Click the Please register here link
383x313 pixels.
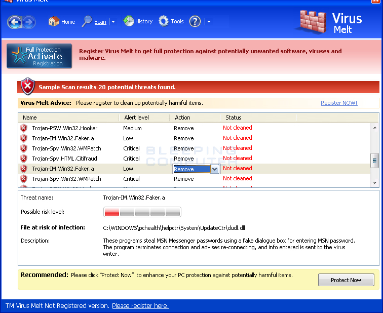click(x=140, y=306)
